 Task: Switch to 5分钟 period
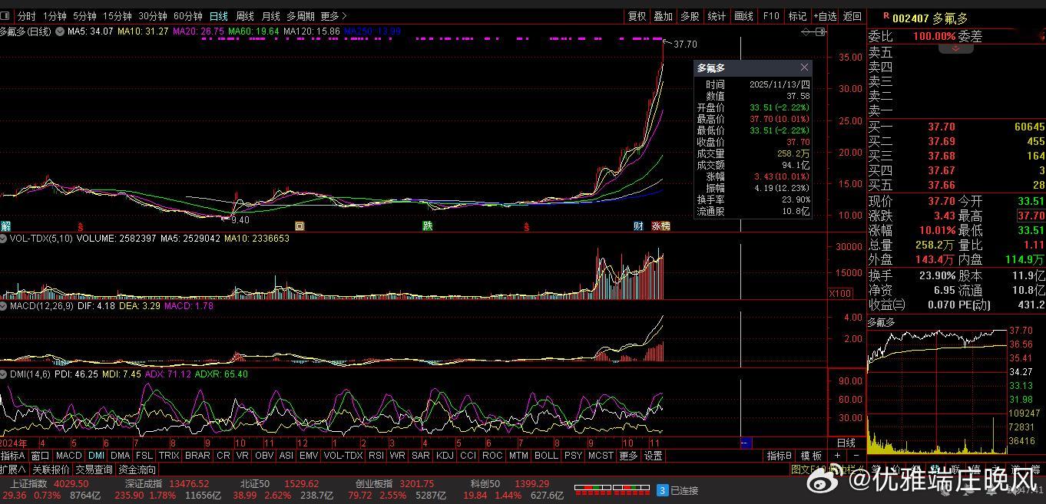click(84, 16)
